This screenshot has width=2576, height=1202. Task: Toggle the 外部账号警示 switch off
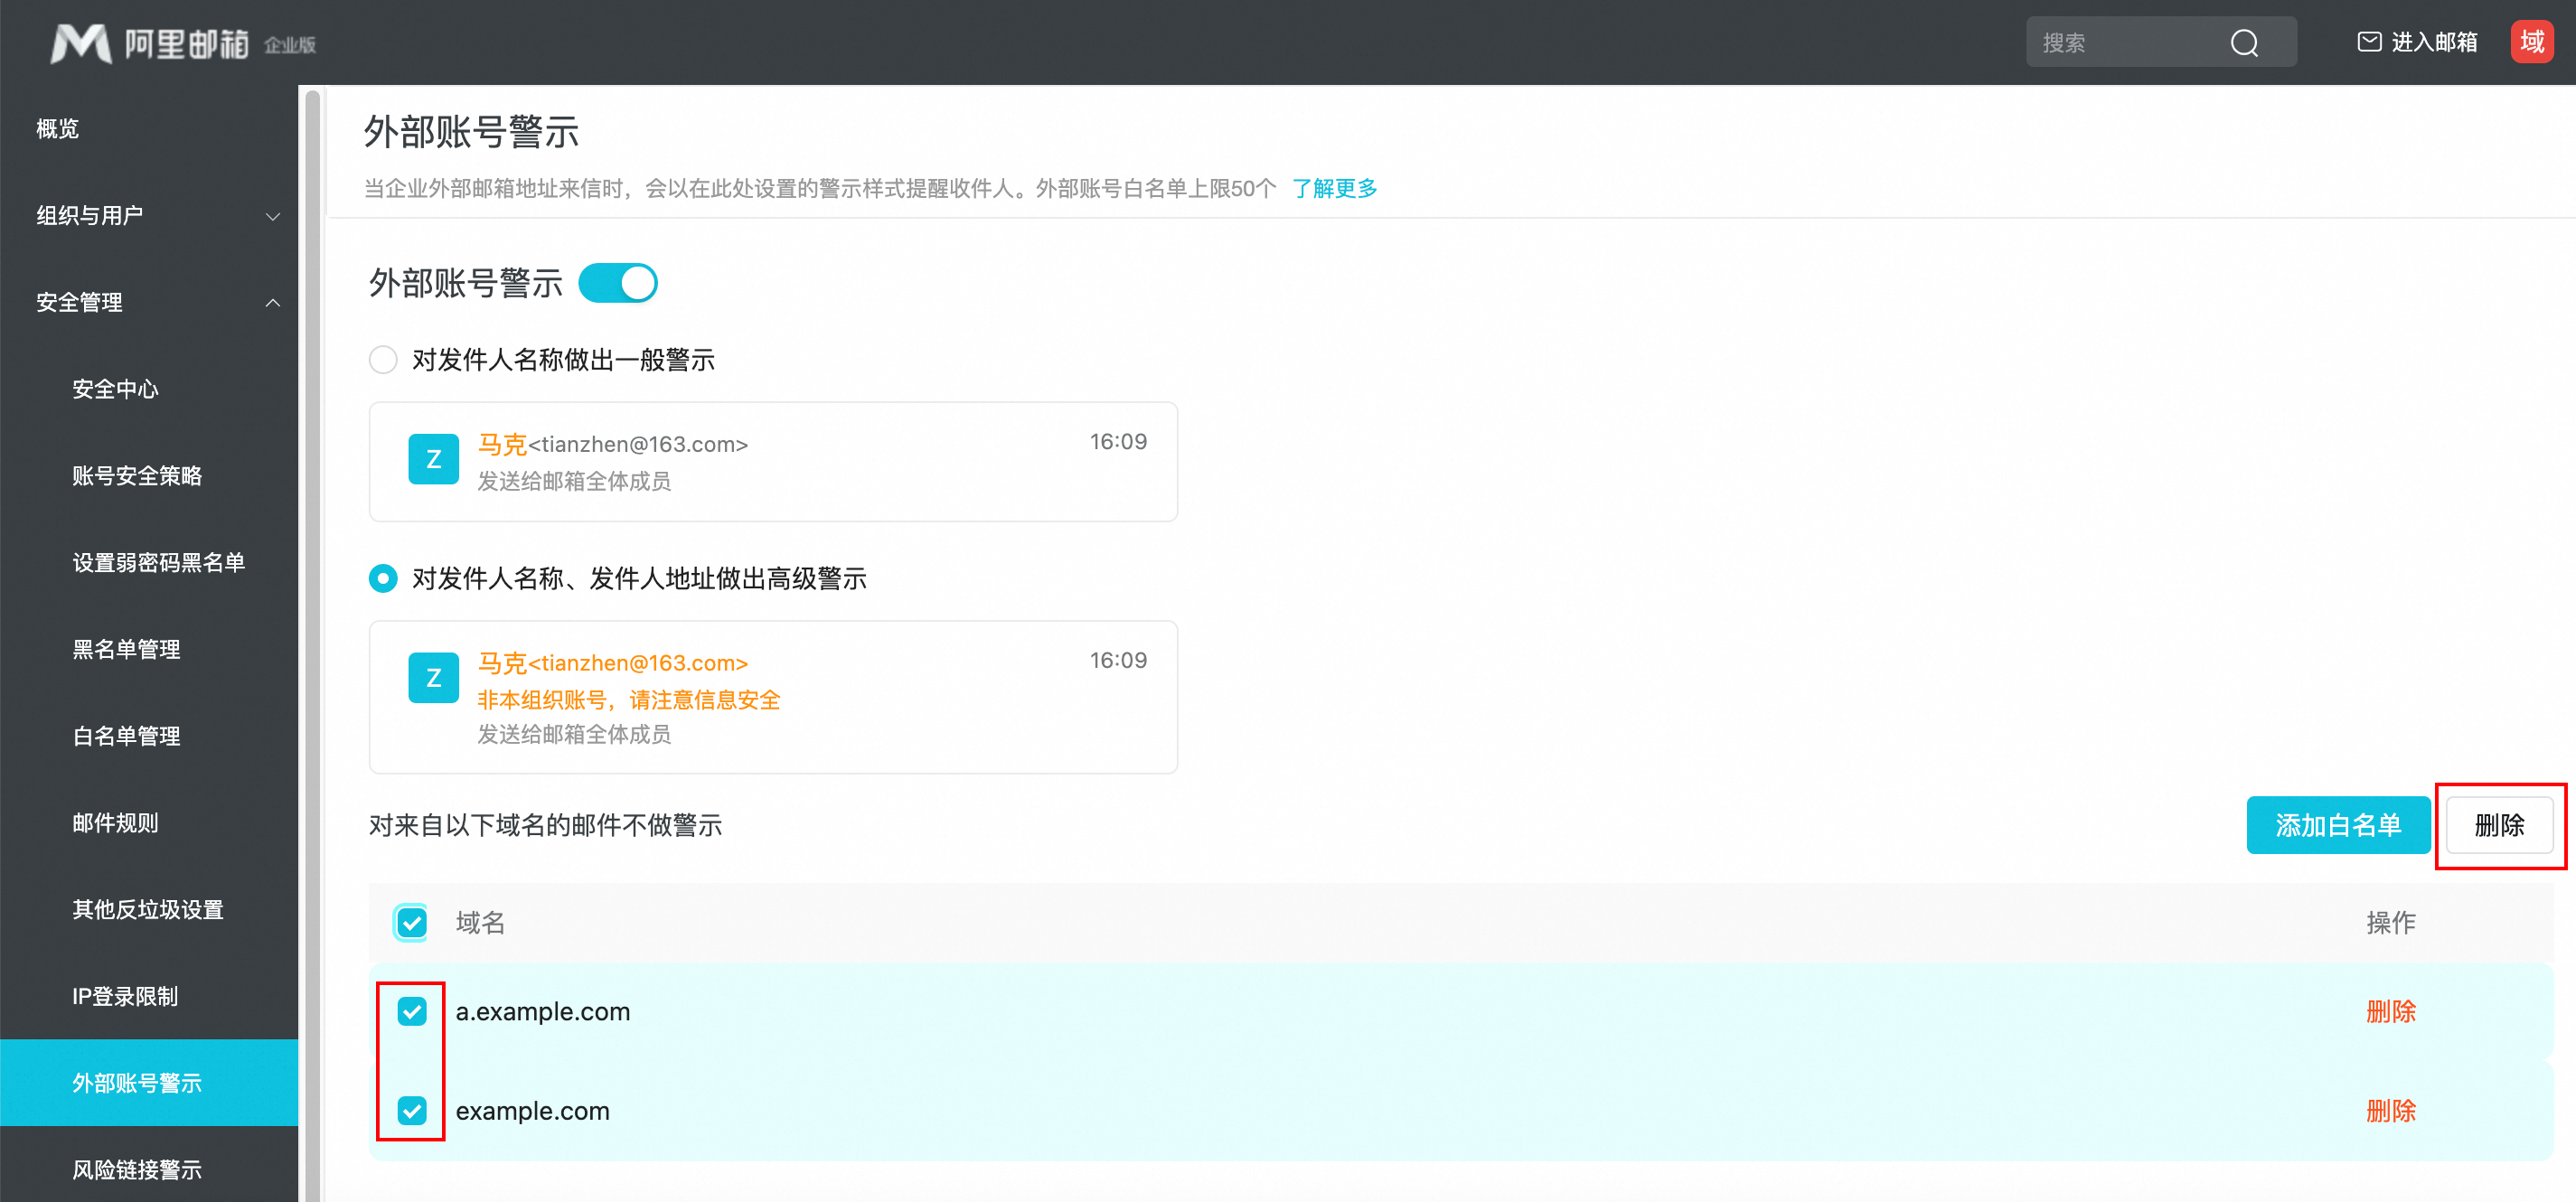pyautogui.click(x=618, y=283)
